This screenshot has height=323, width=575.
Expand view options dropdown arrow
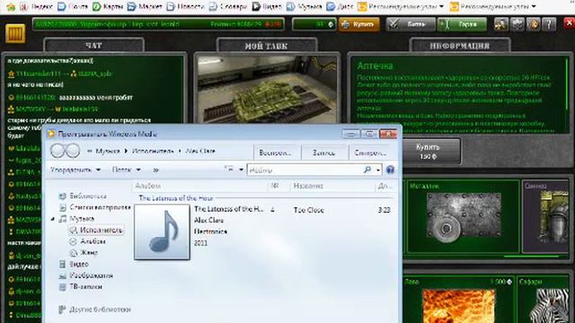[x=241, y=170]
